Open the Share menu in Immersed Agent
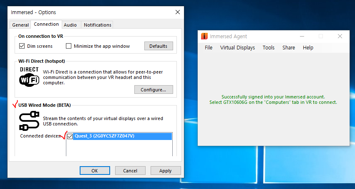355x189 pixels. (x=289, y=48)
